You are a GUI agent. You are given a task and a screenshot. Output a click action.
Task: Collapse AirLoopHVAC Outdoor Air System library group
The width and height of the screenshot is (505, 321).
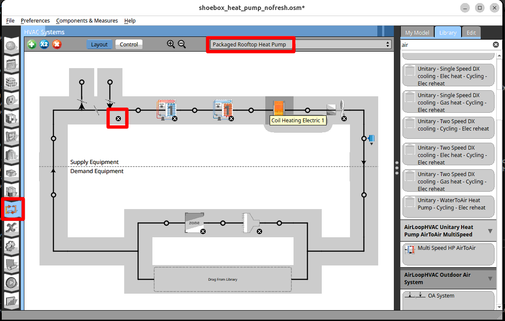[x=490, y=278]
